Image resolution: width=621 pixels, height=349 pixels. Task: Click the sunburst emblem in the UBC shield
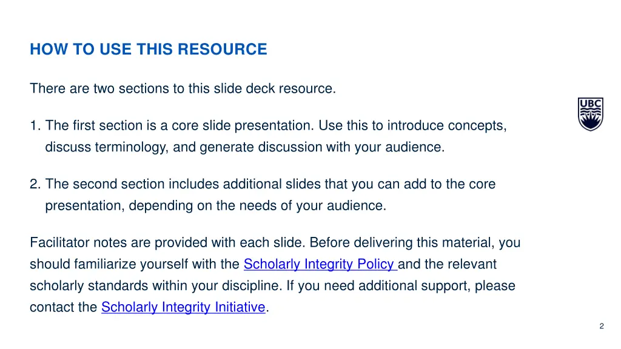tap(590, 121)
